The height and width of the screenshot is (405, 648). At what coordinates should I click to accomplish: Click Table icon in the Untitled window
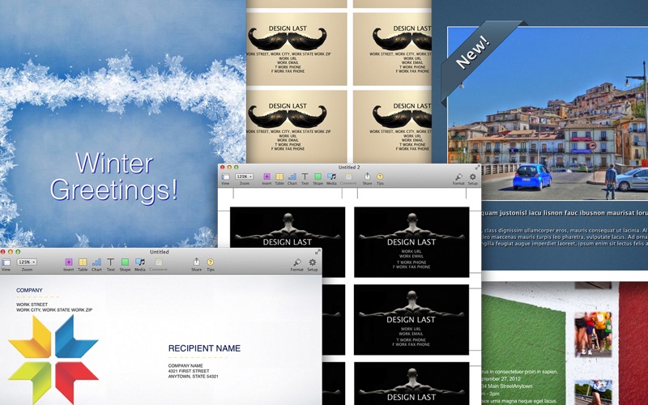coord(83,262)
